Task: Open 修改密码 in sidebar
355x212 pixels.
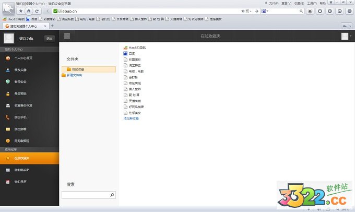Action: pos(29,93)
